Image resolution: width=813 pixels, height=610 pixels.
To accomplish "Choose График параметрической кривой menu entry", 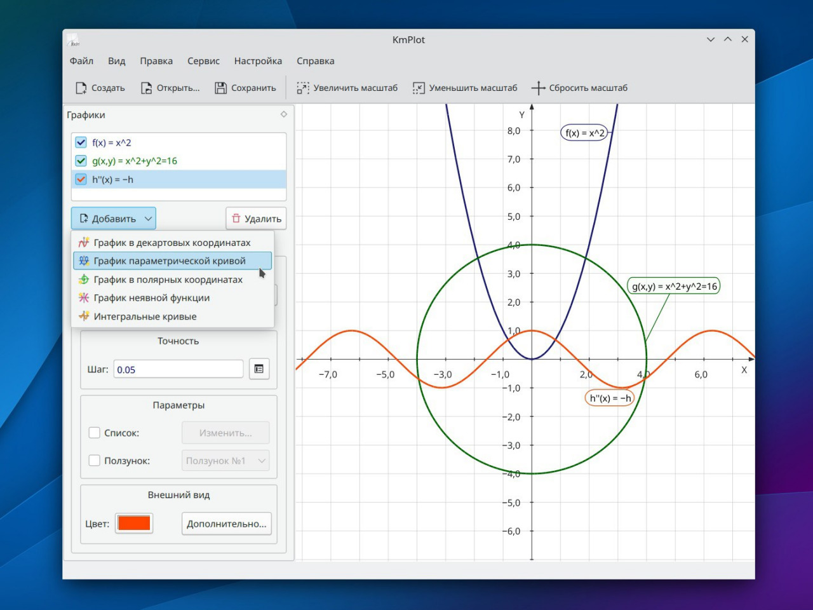I will pos(169,261).
